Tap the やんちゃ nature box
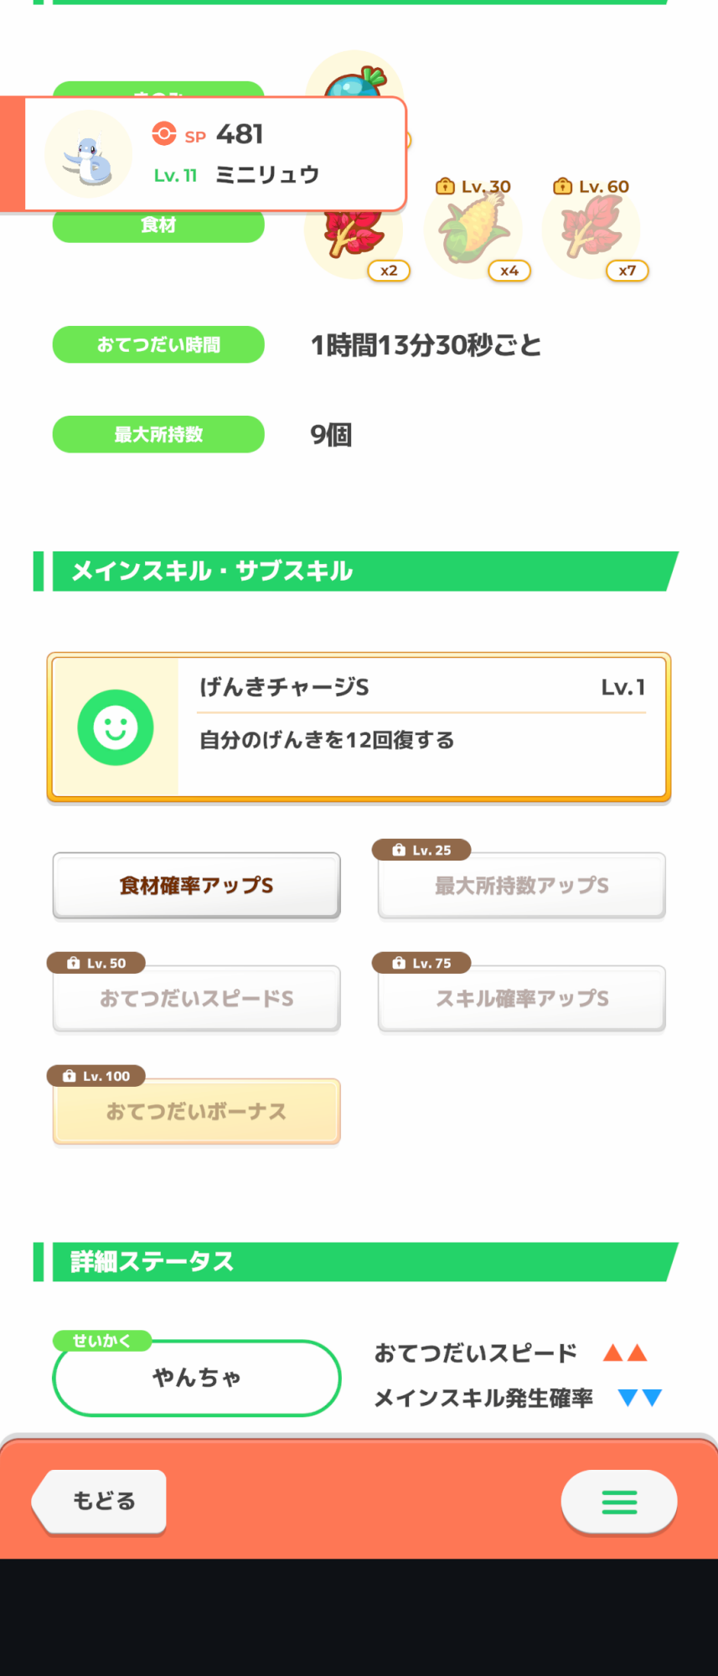The height and width of the screenshot is (1676, 718). click(196, 1379)
